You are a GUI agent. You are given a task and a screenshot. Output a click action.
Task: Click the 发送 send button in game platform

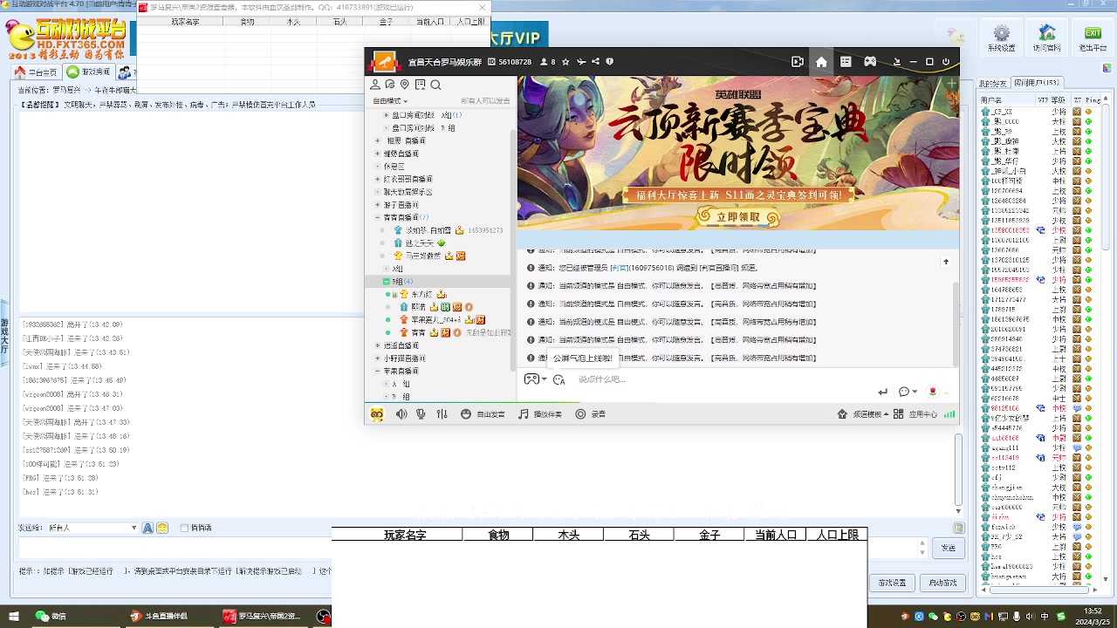point(948,548)
